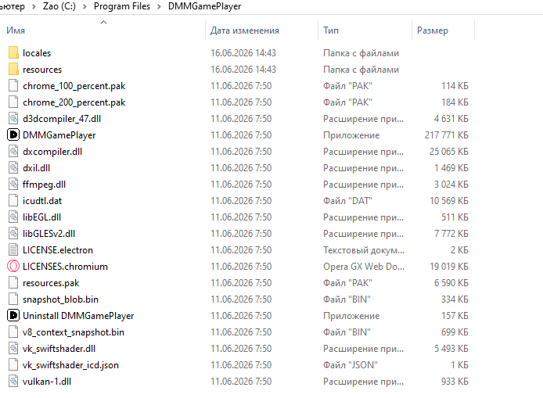Click the DMMGamePlayer application icon
The image size is (543, 398).
[13, 135]
